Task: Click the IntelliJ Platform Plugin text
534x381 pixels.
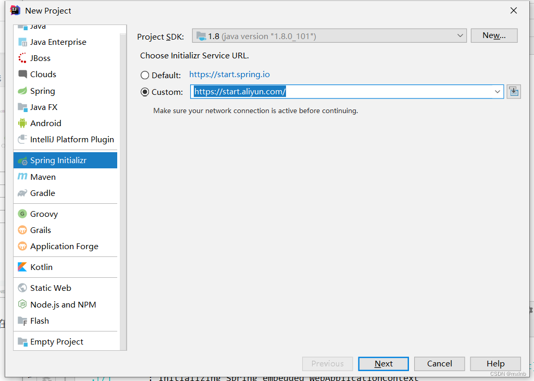Action: pyautogui.click(x=72, y=139)
